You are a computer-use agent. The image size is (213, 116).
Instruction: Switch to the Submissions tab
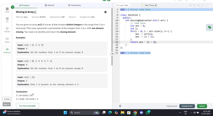(x=75, y=5)
